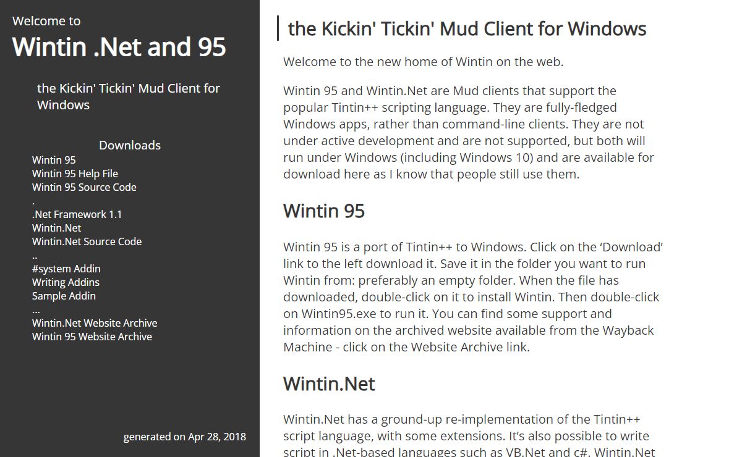The width and height of the screenshot is (742, 457).
Task: Open Wintin.Net Source Code link
Action: tap(87, 241)
